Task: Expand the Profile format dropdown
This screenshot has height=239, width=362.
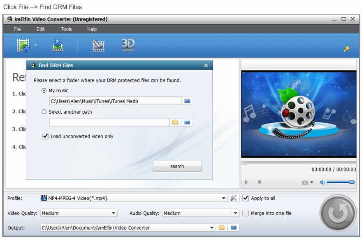Action: coord(223,198)
